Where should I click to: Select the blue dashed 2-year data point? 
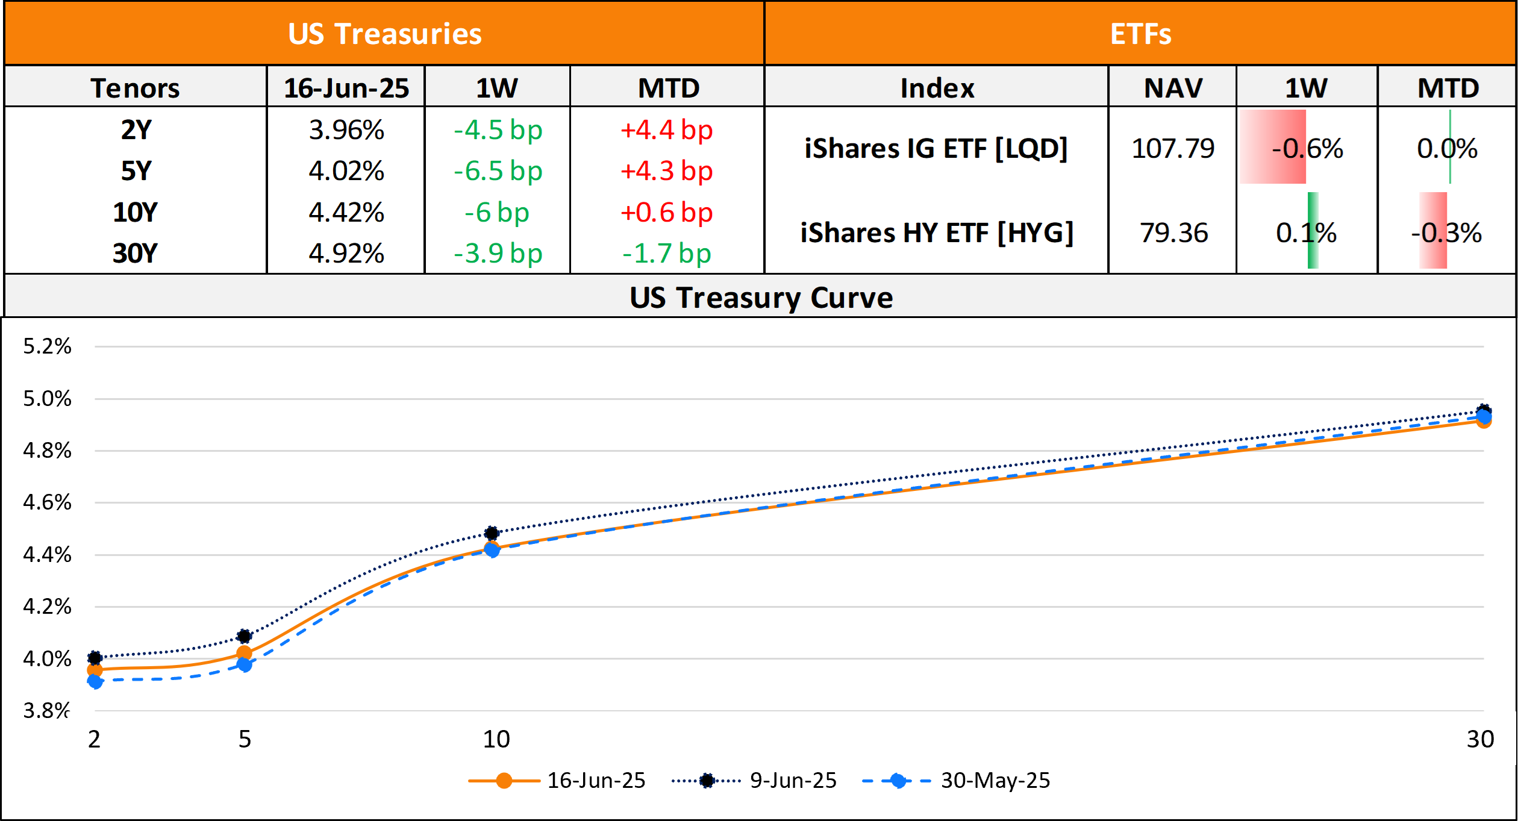click(95, 681)
